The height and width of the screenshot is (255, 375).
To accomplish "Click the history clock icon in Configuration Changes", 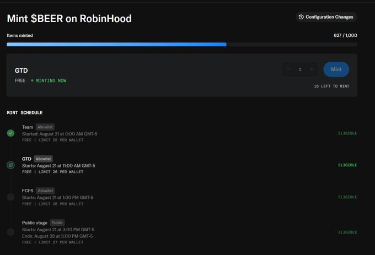I will [301, 17].
